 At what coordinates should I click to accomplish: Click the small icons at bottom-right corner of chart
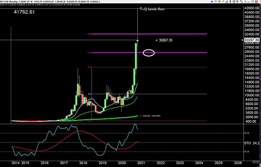point(256,162)
